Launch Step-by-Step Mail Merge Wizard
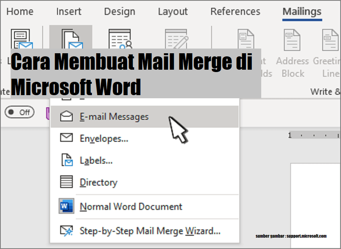Image resolution: width=341 pixels, height=249 pixels. tap(145, 231)
